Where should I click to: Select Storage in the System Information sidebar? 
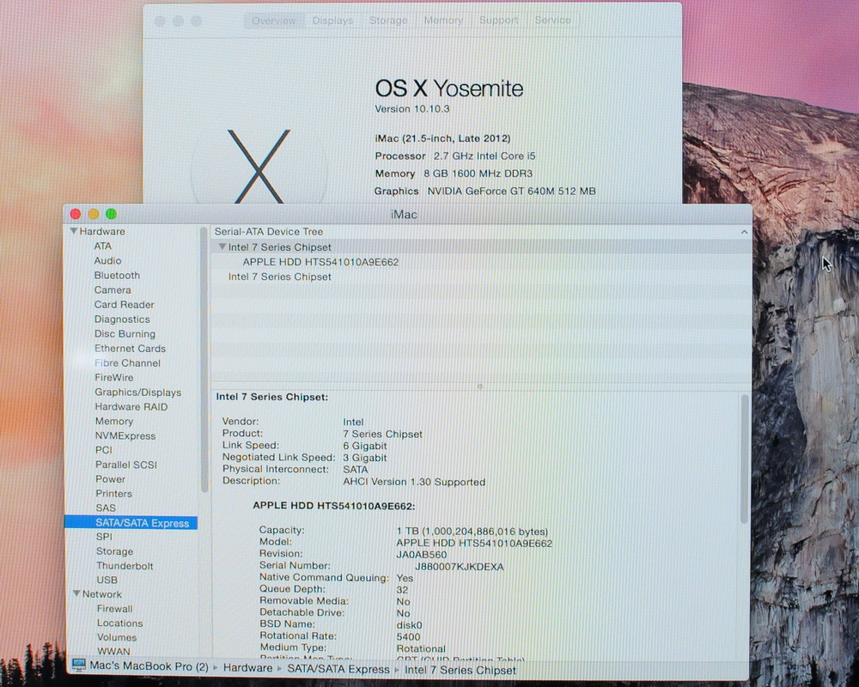pos(114,551)
